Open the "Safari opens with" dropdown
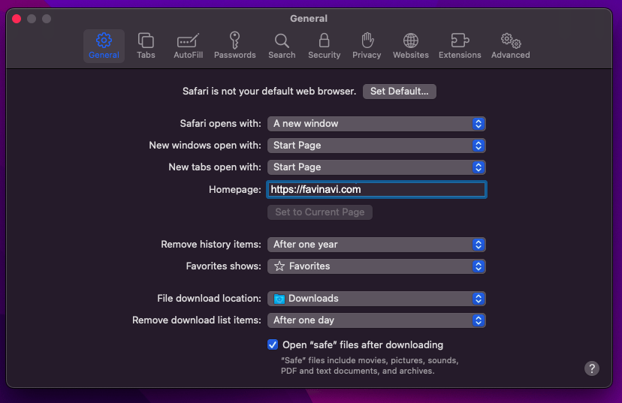 pos(376,124)
